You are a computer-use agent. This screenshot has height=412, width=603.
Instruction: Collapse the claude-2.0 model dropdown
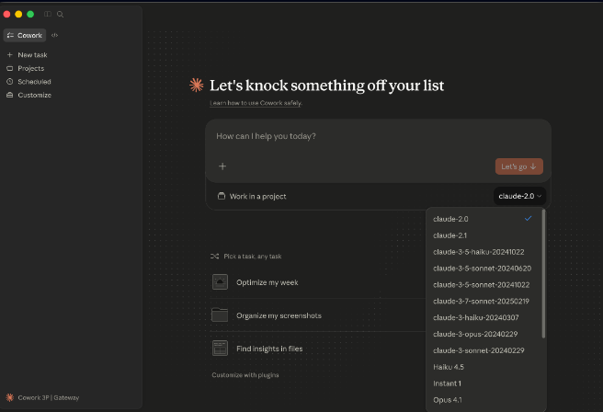pos(520,196)
